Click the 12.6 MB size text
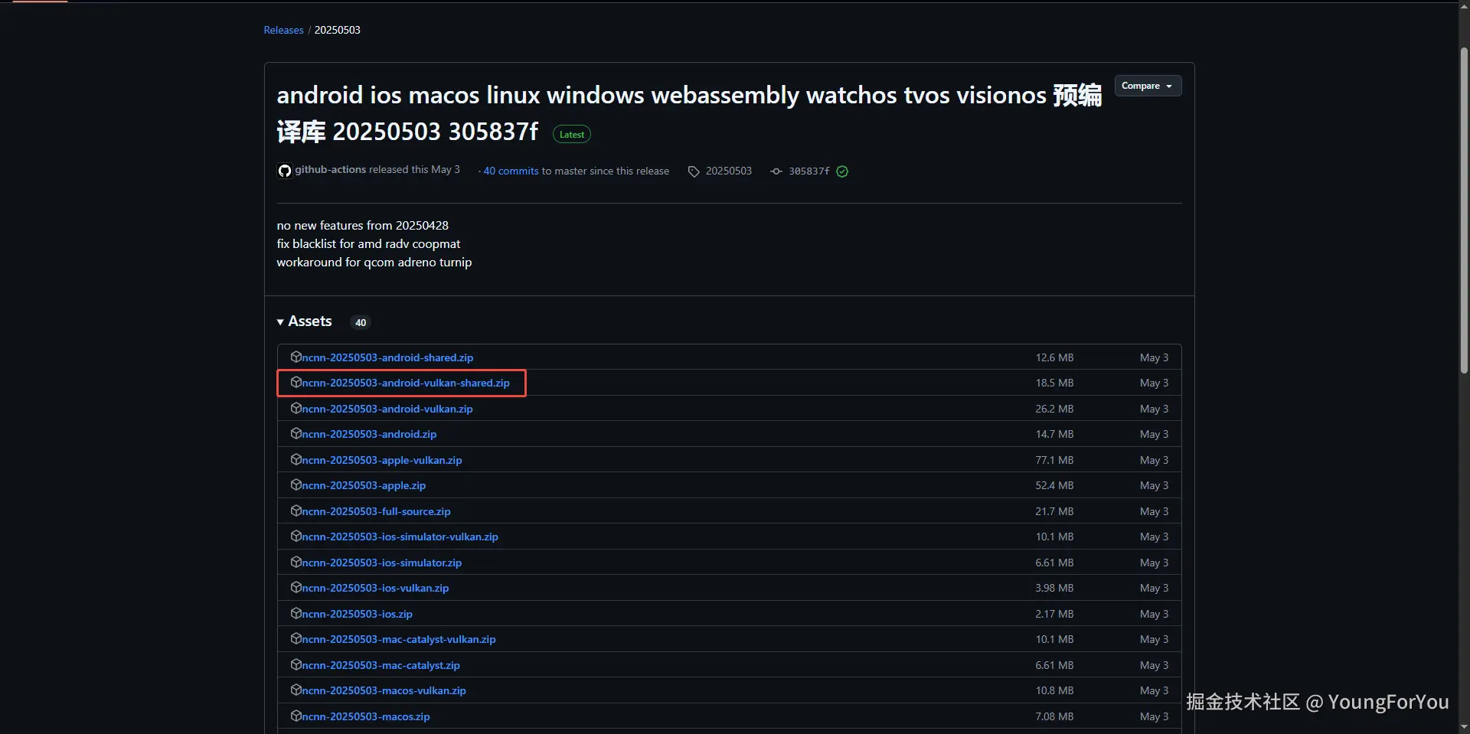This screenshot has width=1470, height=734. [1054, 357]
